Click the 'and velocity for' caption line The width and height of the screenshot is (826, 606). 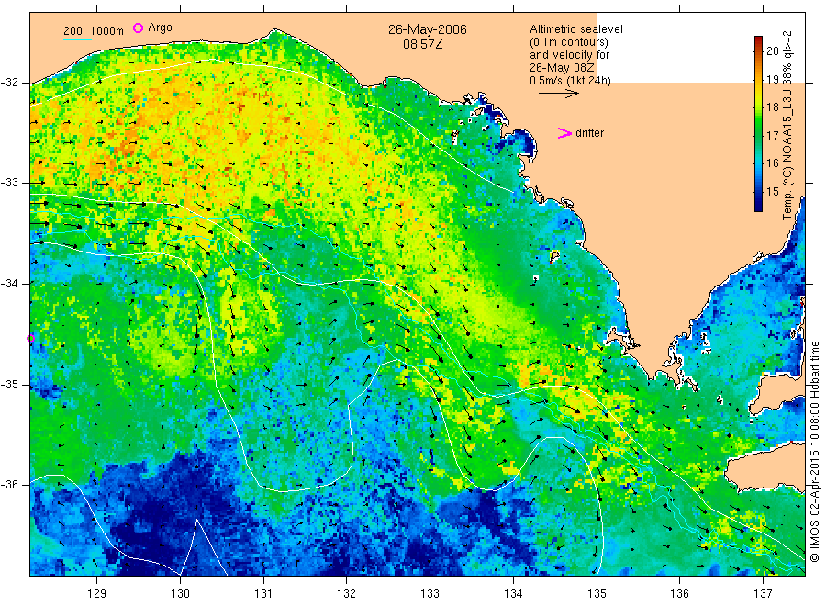click(569, 55)
